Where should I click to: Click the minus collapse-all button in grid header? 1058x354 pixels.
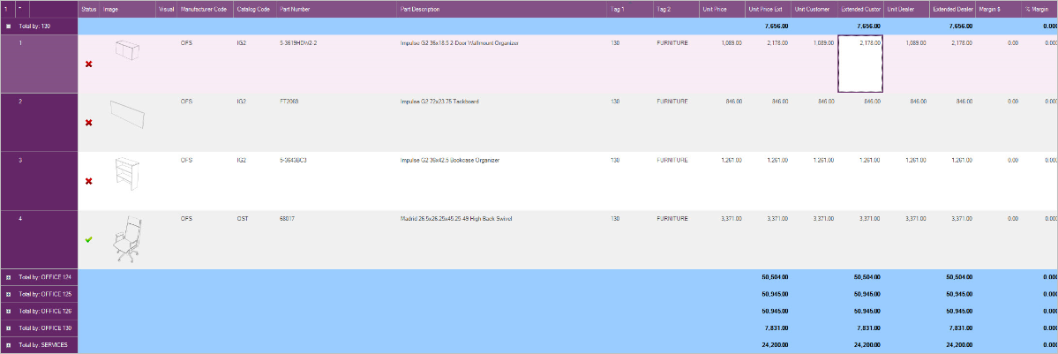point(21,10)
